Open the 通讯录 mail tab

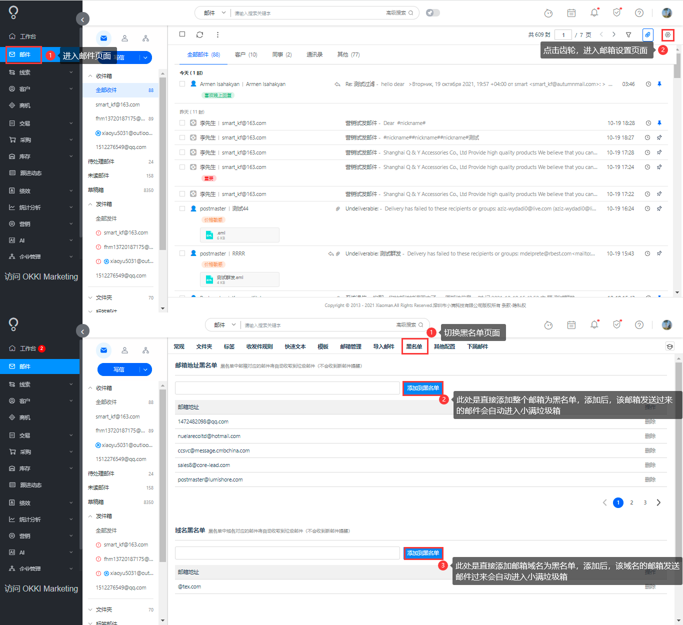[314, 54]
